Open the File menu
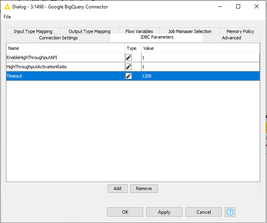Screen dimensions: 267x223 pyautogui.click(x=7, y=17)
